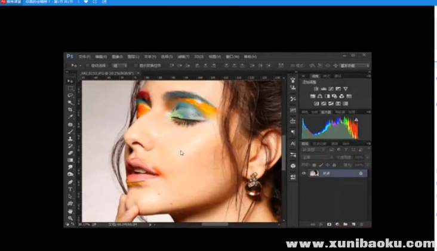
Task: Select the Lasso tool
Action: pos(70,95)
